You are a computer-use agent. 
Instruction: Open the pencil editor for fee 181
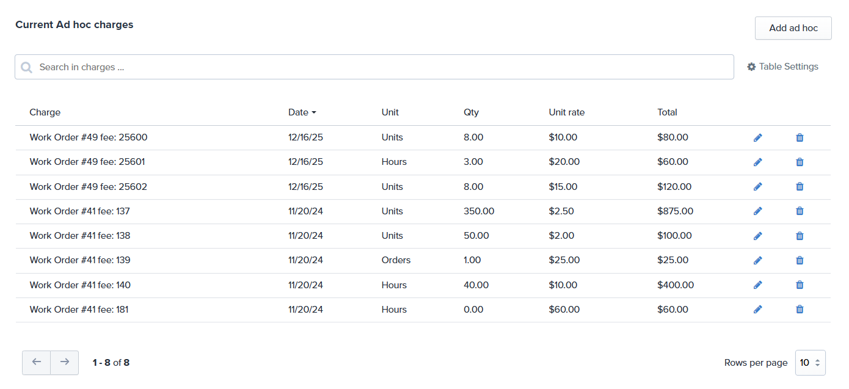tap(758, 310)
